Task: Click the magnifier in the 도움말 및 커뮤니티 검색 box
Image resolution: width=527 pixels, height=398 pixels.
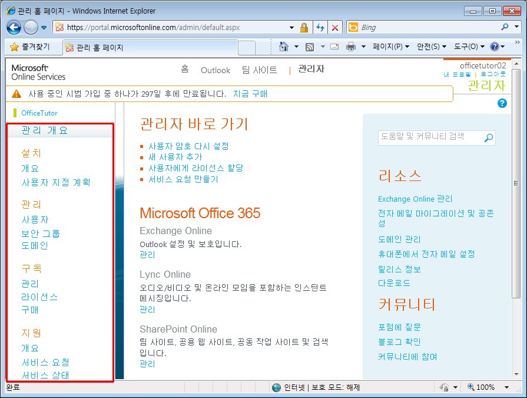Action: pyautogui.click(x=488, y=137)
